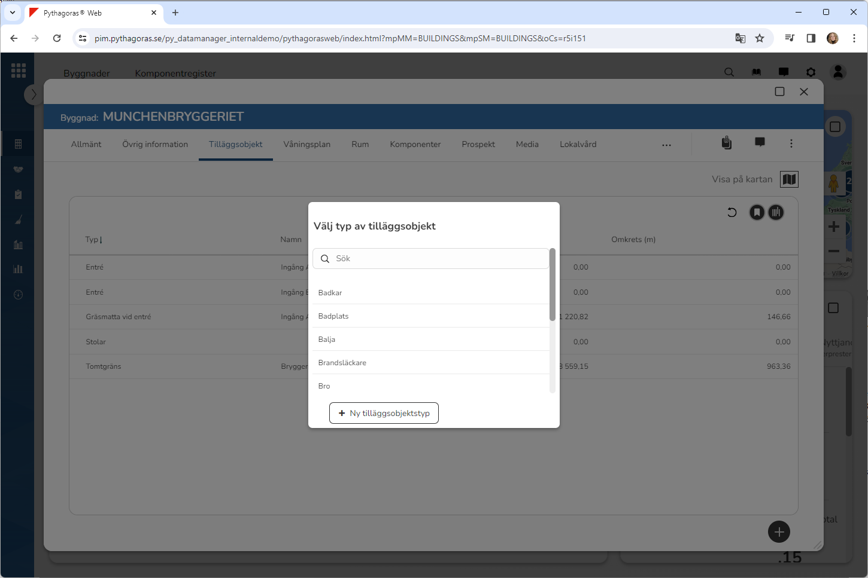Expand the collapsed left sidebar with the chevron
The image size is (868, 578).
point(34,94)
